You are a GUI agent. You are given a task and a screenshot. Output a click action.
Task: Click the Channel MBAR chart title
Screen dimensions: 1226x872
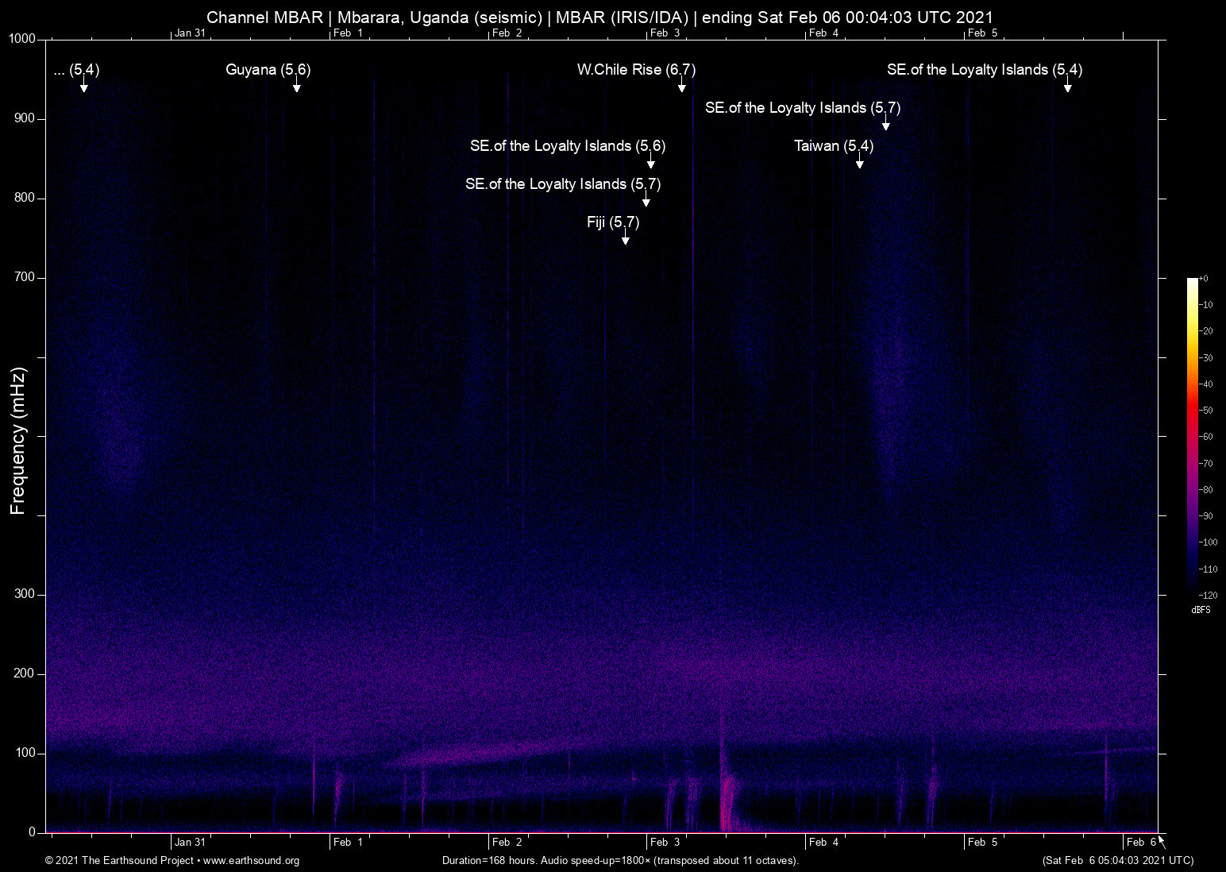click(x=600, y=17)
